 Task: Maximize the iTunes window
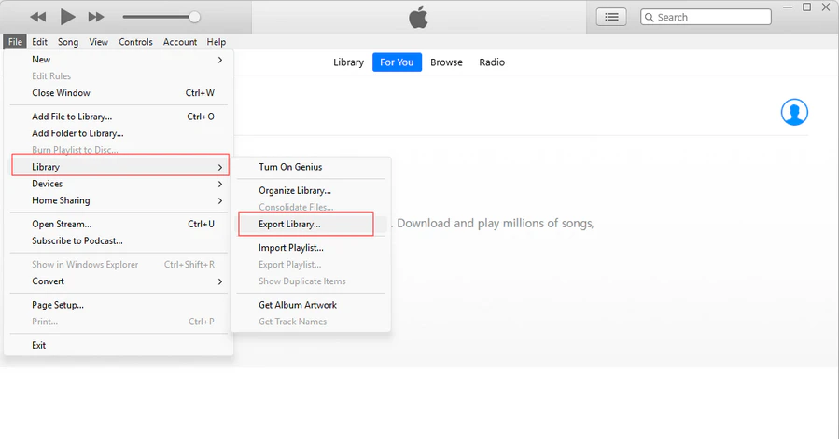point(807,7)
